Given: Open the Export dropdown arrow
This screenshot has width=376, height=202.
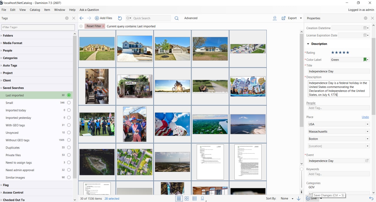Looking at the screenshot, I should tap(301, 18).
